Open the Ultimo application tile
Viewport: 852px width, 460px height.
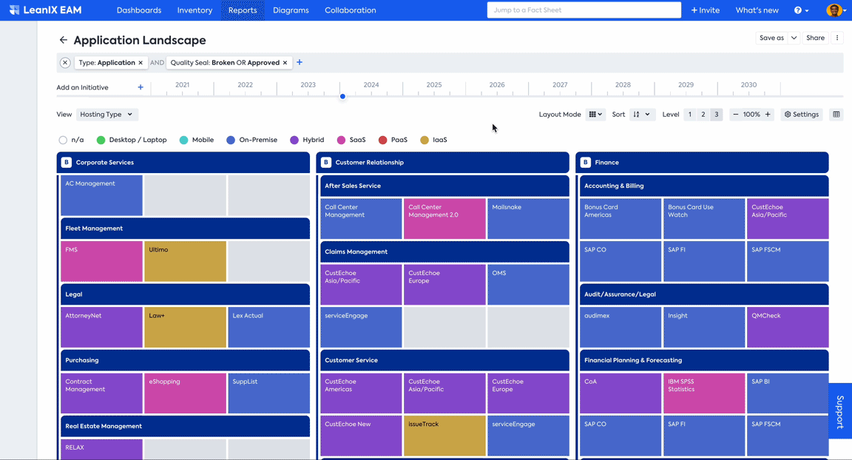click(x=186, y=261)
